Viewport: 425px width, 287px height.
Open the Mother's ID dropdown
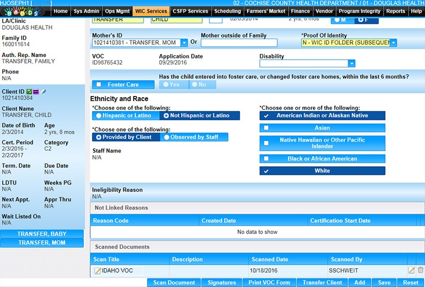[184, 43]
